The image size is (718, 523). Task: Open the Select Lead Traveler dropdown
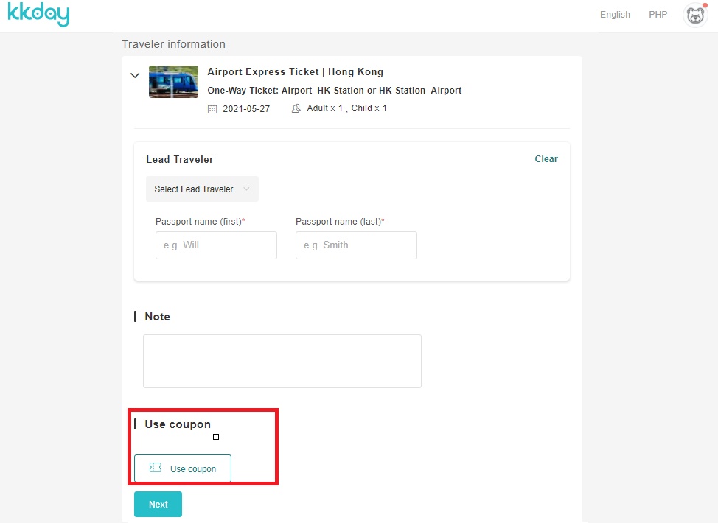202,189
